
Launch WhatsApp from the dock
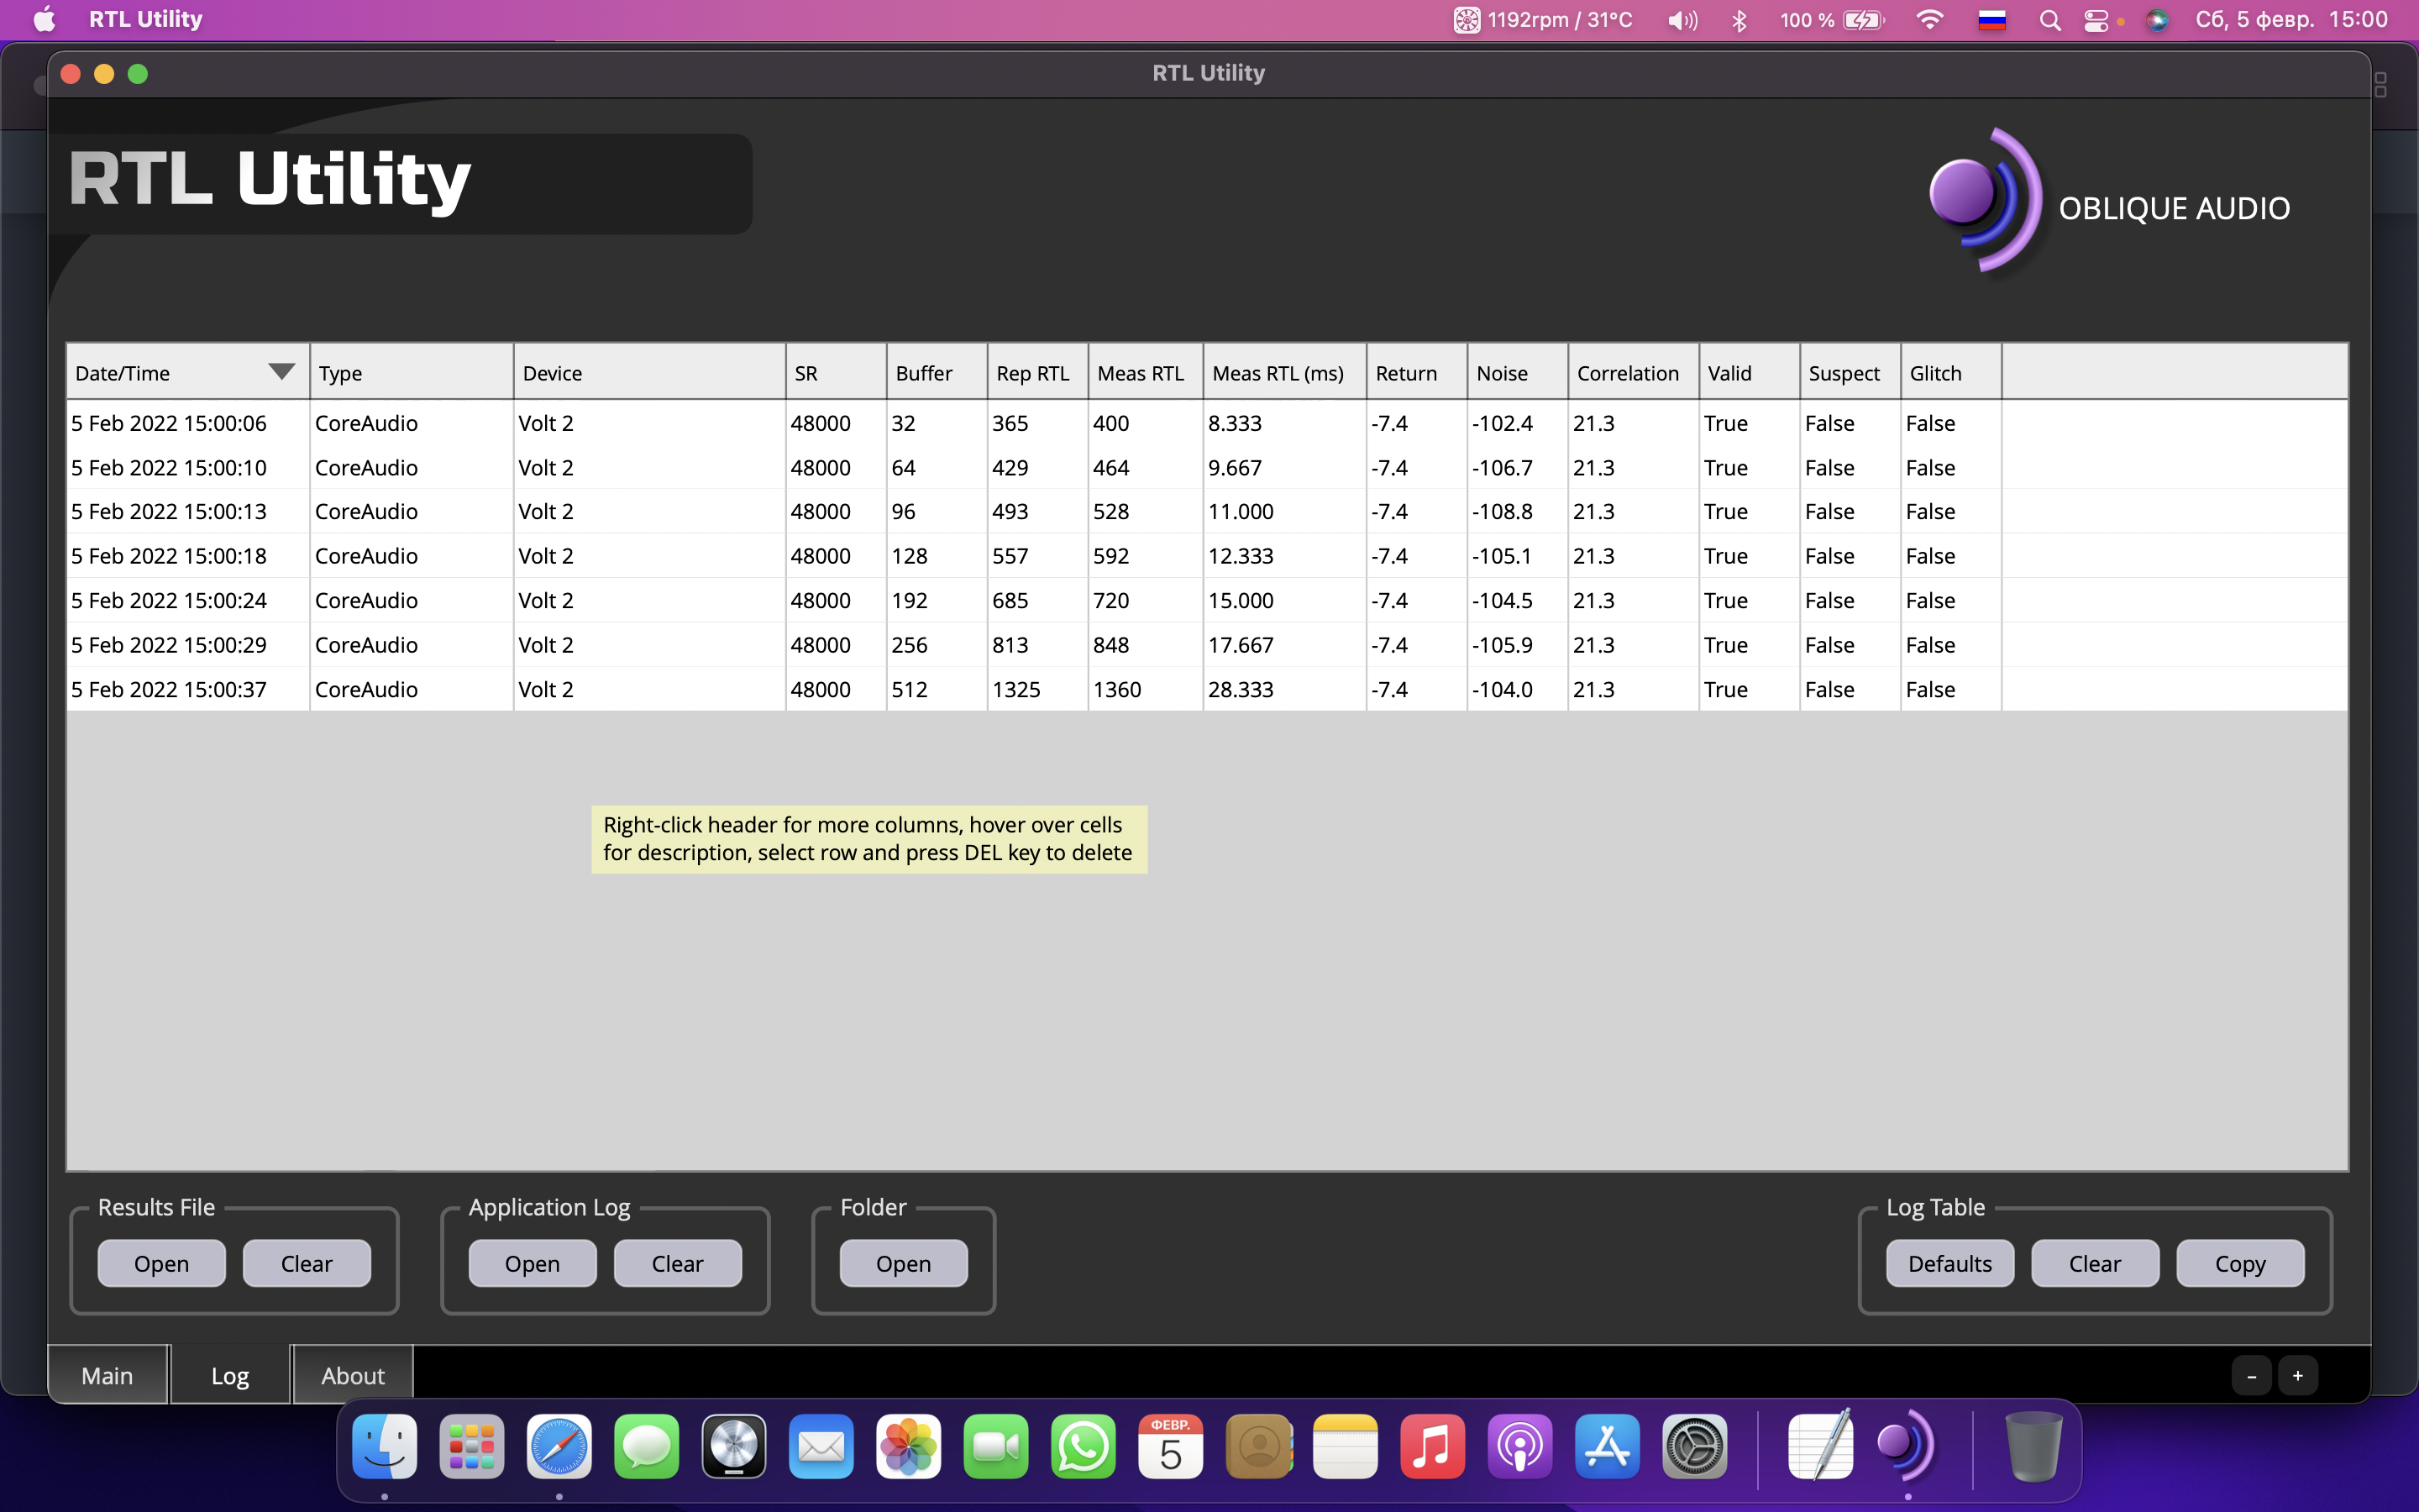(1083, 1446)
